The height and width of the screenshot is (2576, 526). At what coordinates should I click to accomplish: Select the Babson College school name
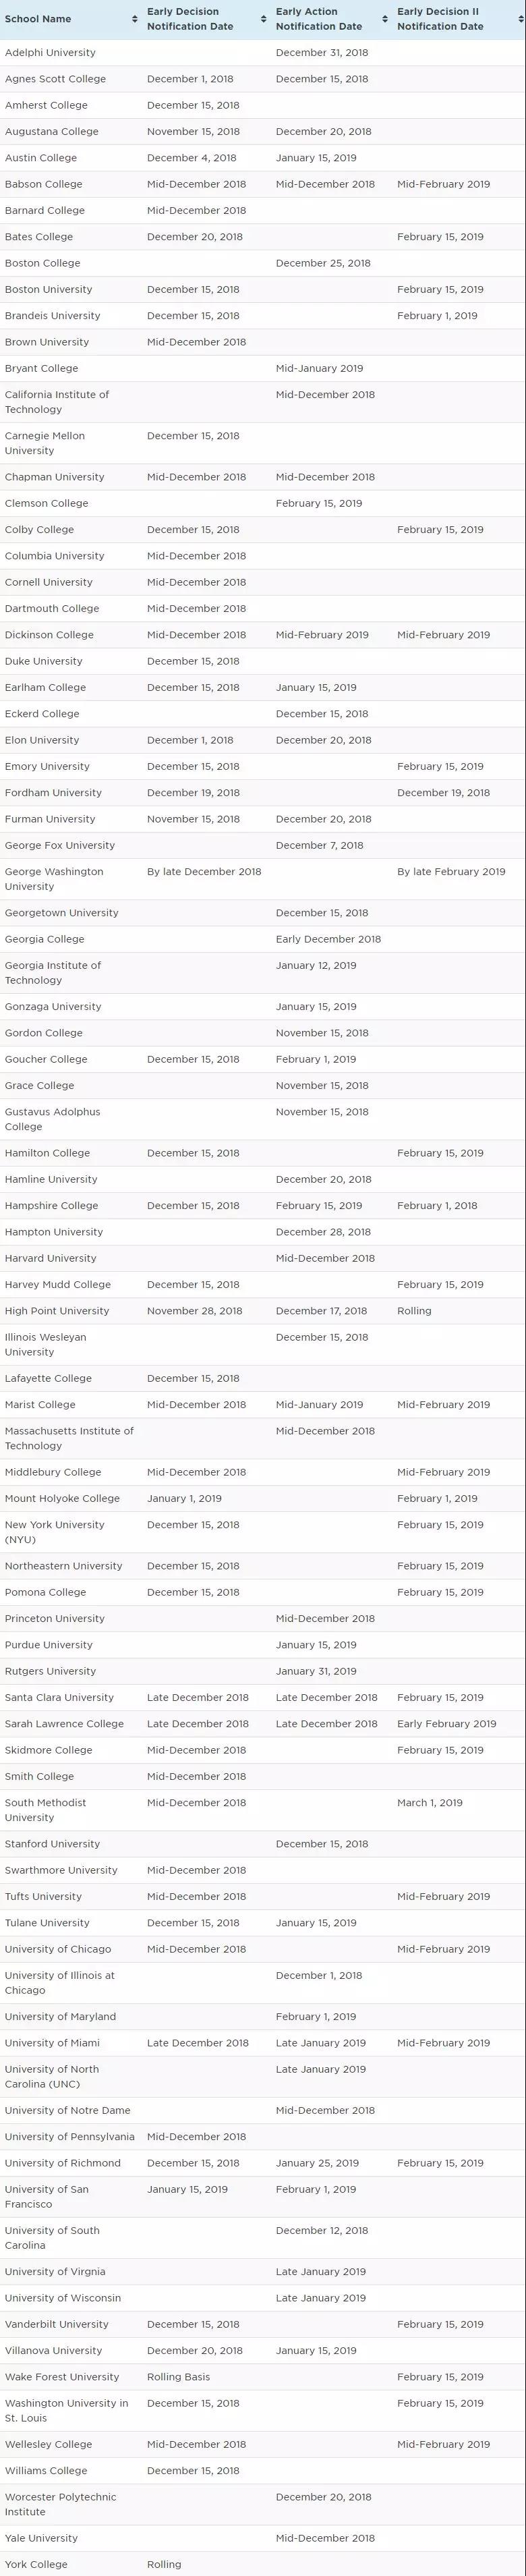[x=44, y=184]
